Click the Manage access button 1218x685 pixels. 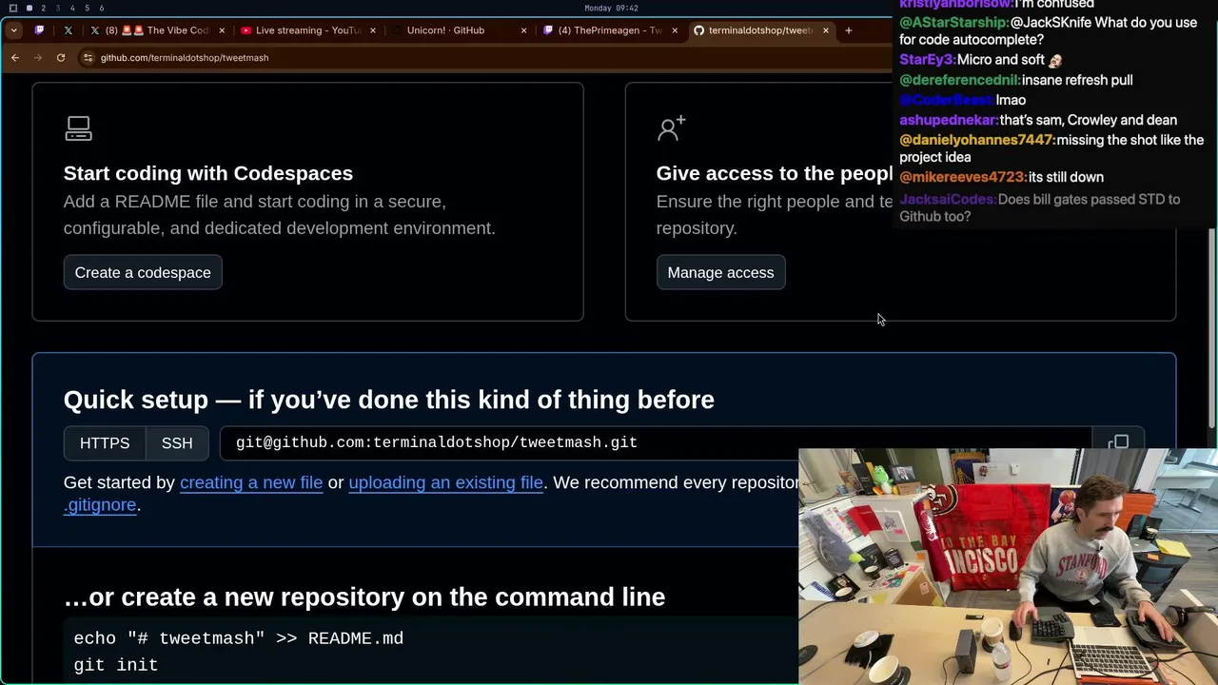(x=720, y=272)
